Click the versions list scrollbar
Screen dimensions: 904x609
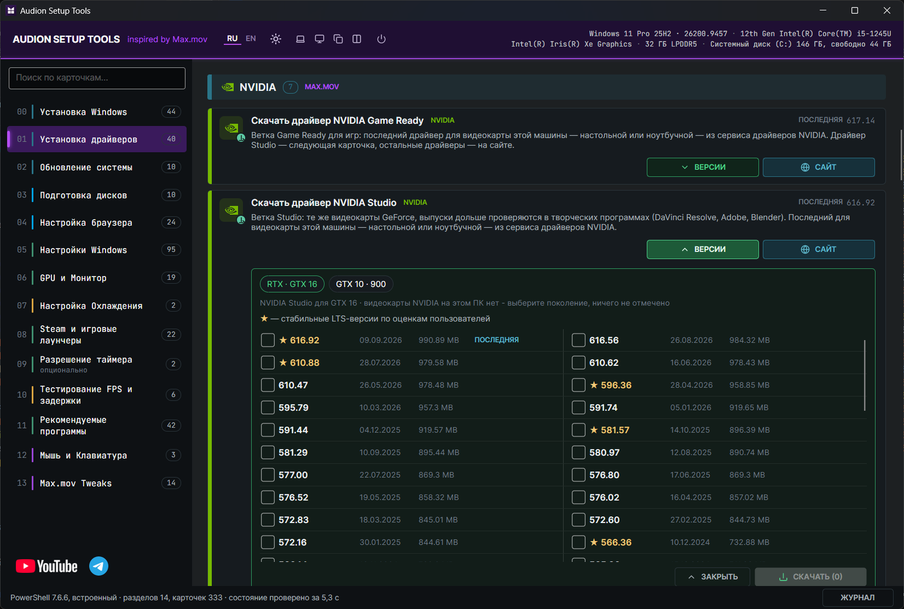point(864,375)
